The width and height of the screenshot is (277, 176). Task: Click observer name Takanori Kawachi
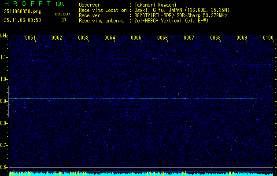tap(155, 5)
